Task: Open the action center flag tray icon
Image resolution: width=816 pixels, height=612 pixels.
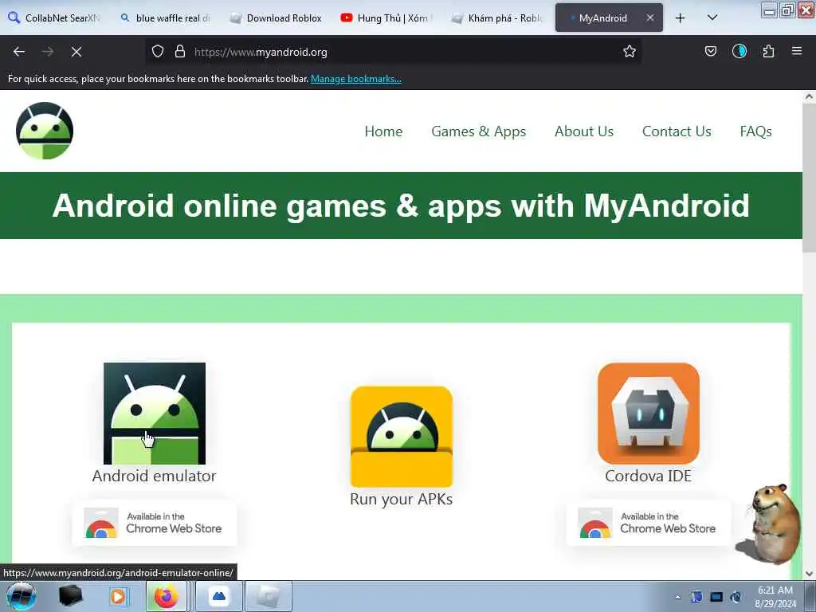Action: (696, 597)
